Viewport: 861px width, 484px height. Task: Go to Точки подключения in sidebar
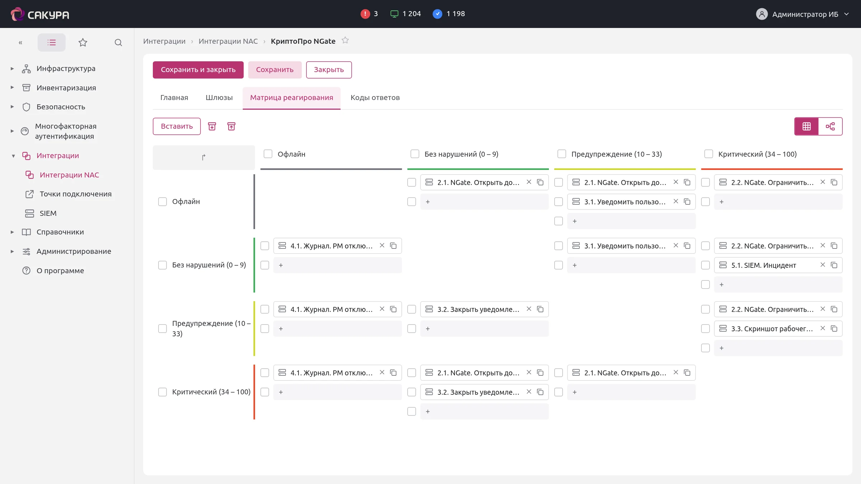pos(76,194)
